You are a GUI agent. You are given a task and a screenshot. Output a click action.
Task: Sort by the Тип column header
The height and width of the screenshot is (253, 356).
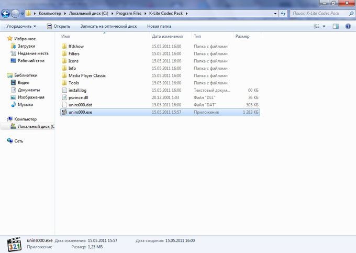point(197,36)
